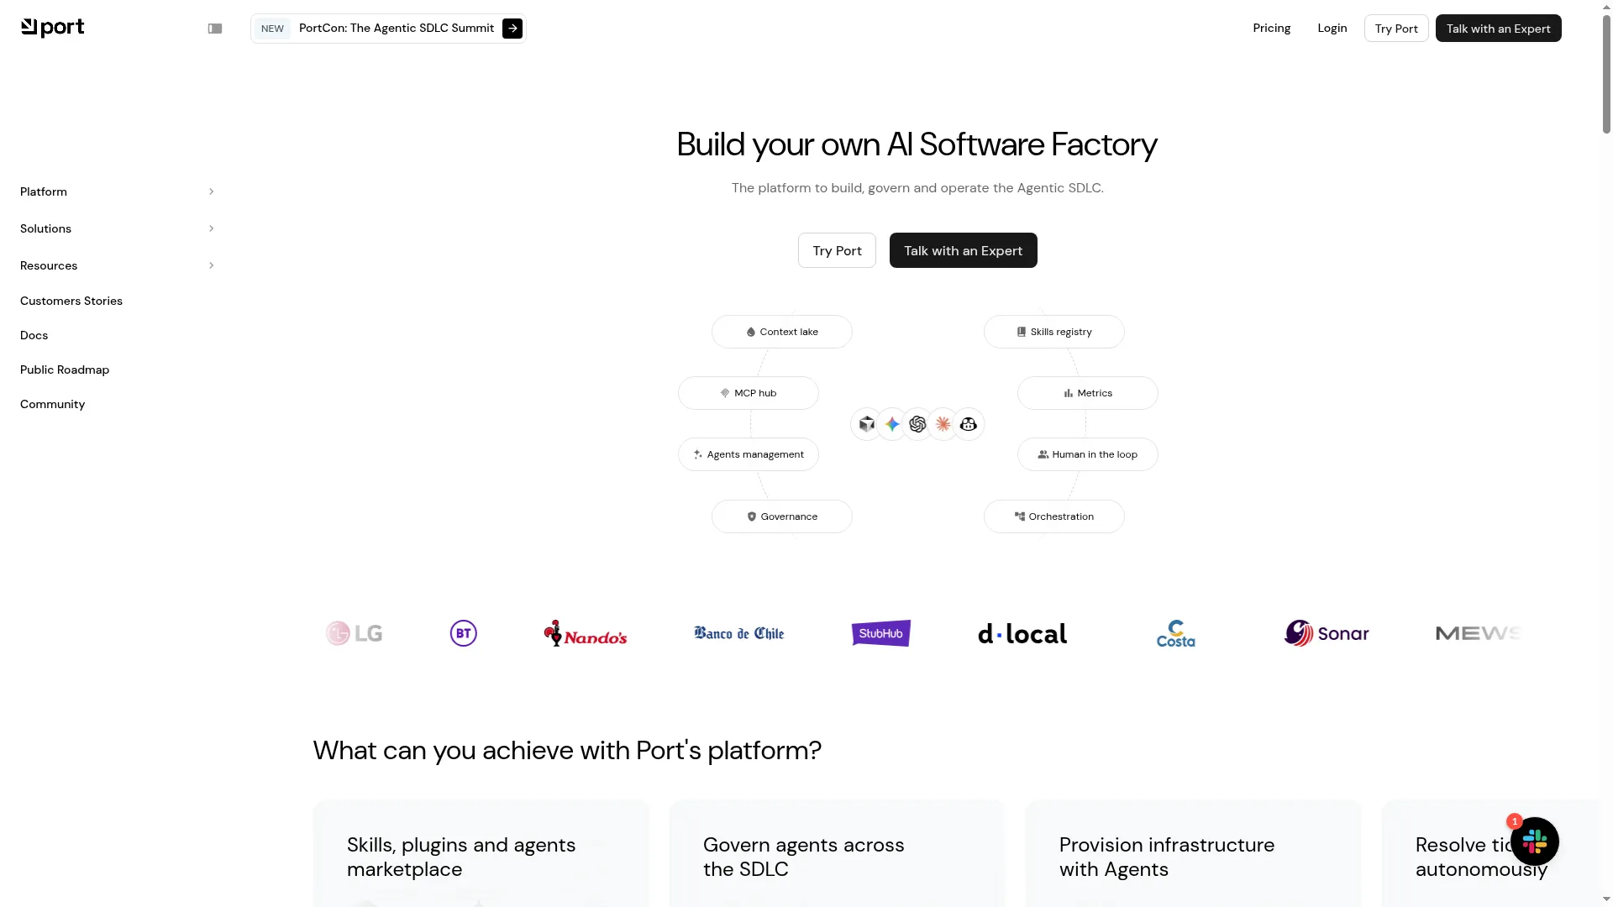The image size is (1613, 907).
Task: Click hero Talk with an Expert button
Action: point(964,250)
